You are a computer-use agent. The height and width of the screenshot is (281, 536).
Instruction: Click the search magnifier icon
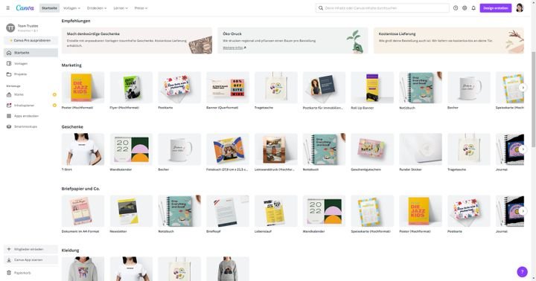click(321, 8)
